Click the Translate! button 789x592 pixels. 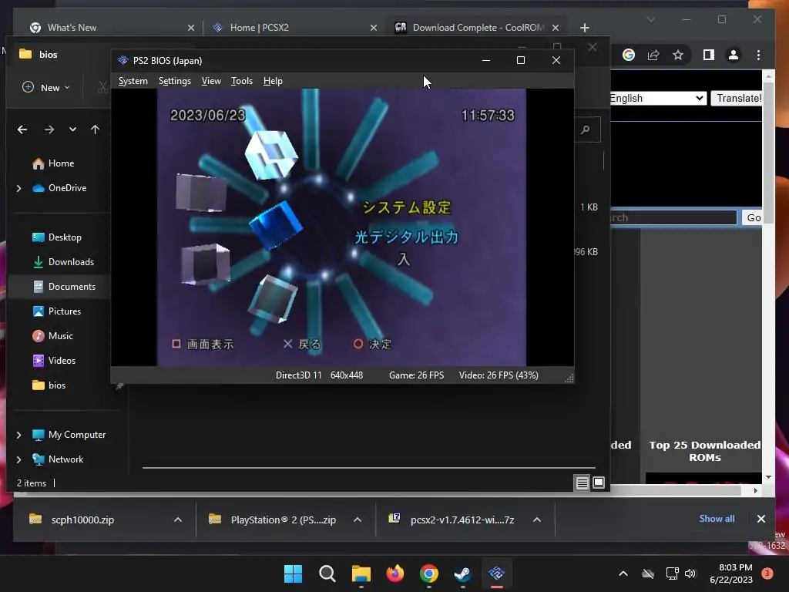[737, 98]
